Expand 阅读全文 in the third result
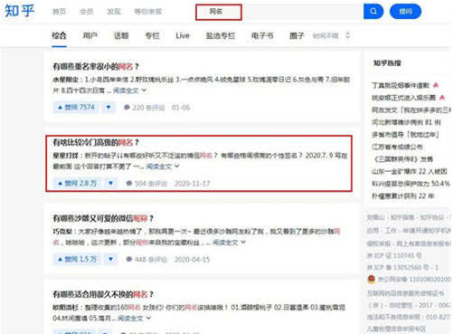453x334 pixels. click(229, 242)
